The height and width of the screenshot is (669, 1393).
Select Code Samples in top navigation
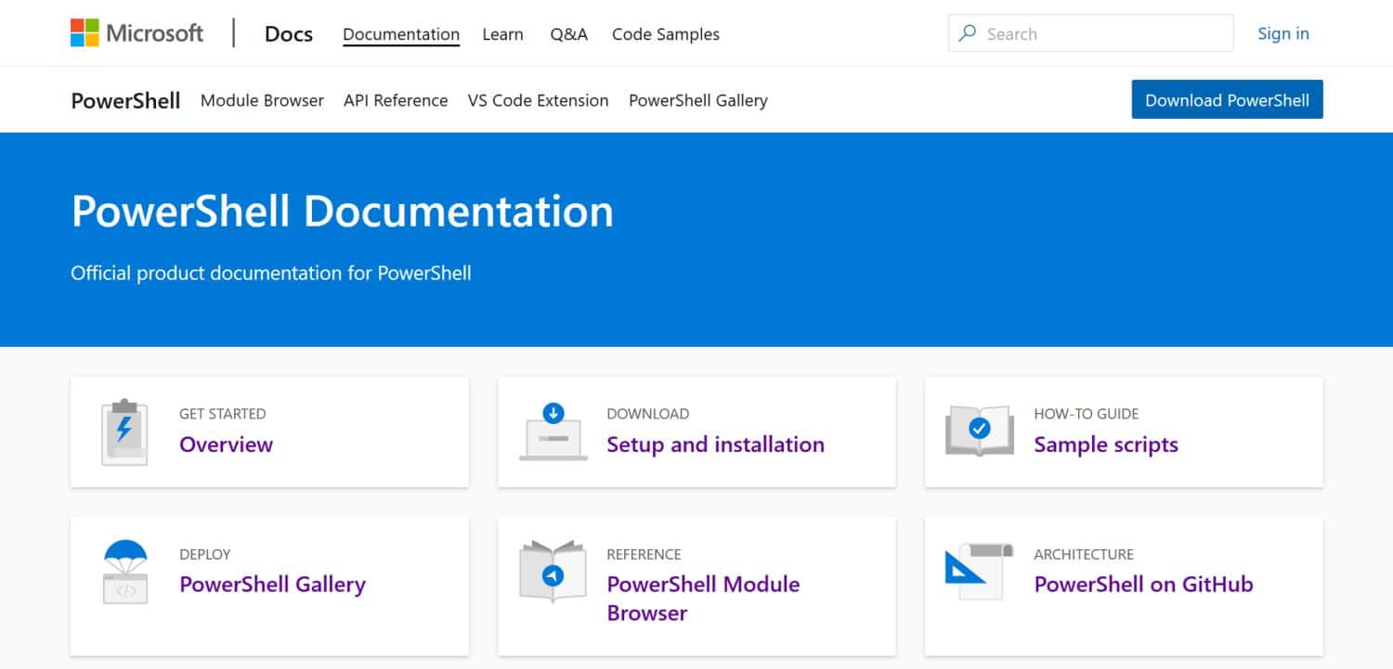(x=665, y=34)
